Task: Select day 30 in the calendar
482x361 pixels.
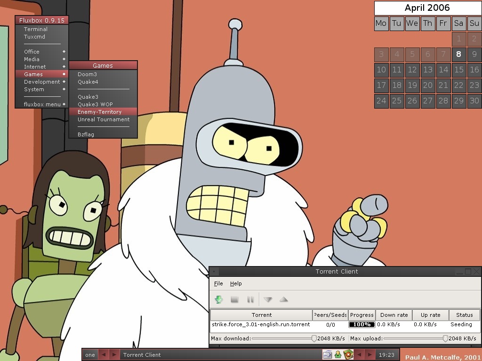Action: pos(474,101)
